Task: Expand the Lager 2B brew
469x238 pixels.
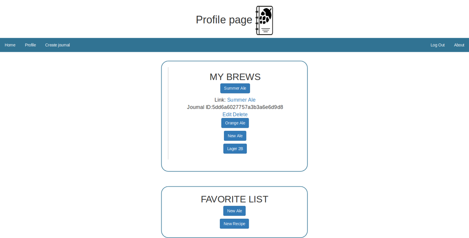Action: tap(235, 148)
